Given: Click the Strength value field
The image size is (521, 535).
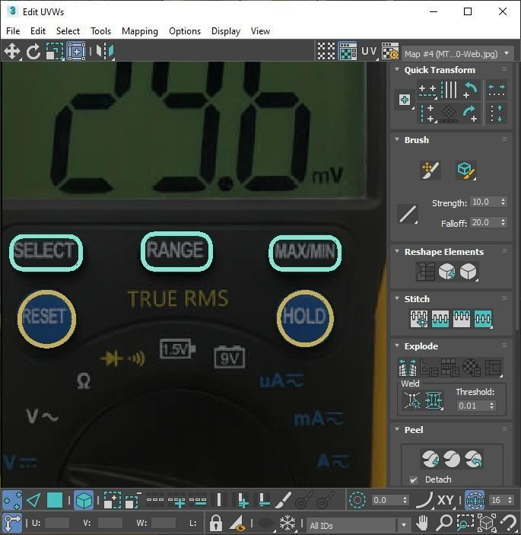Looking at the screenshot, I should click(484, 202).
